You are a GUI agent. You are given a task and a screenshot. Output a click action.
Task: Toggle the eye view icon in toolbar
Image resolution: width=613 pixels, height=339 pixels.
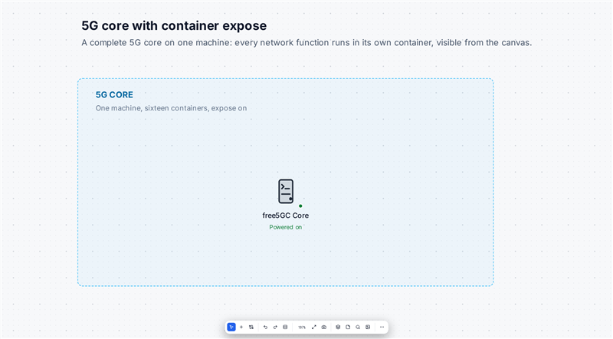(x=323, y=327)
